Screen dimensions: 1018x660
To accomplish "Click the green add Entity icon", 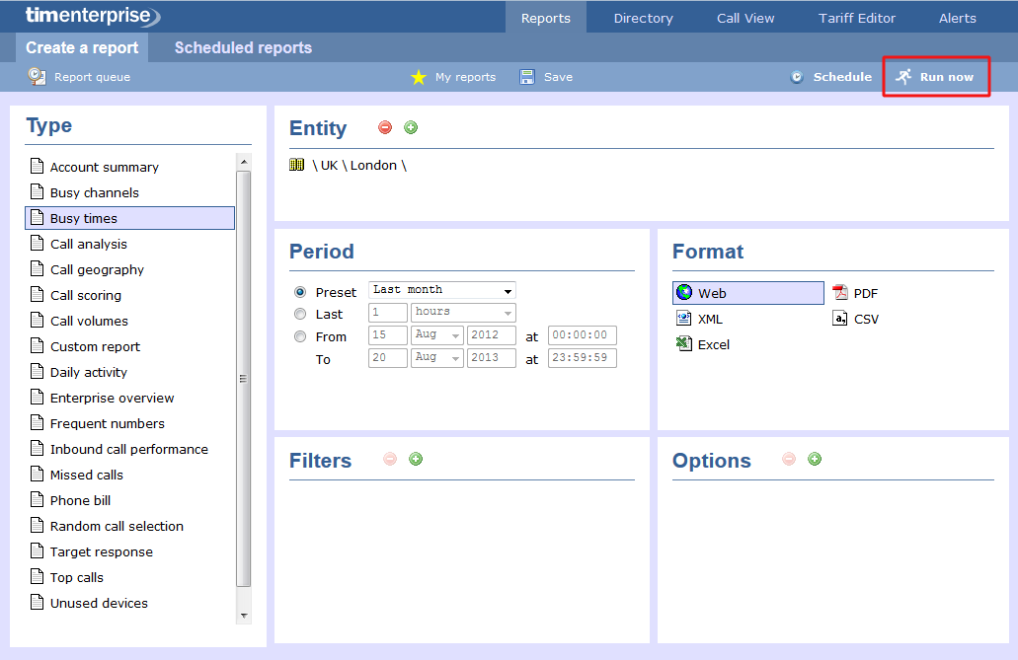I will (411, 127).
